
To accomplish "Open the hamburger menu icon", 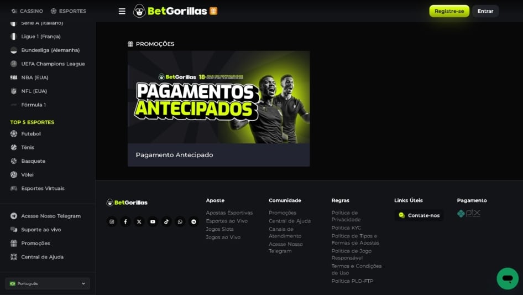I will (x=122, y=11).
